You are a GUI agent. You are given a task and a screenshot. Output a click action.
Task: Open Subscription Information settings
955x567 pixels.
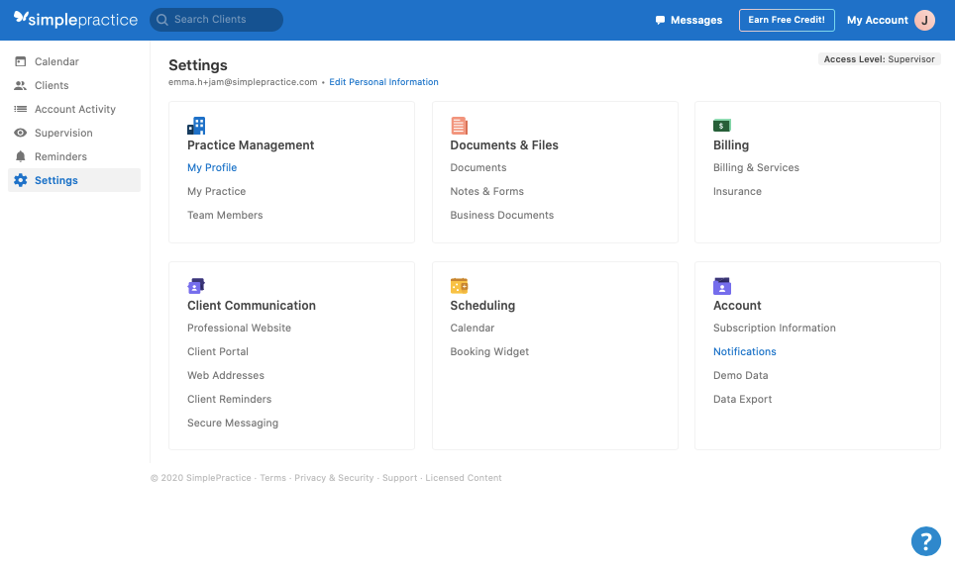[774, 328]
